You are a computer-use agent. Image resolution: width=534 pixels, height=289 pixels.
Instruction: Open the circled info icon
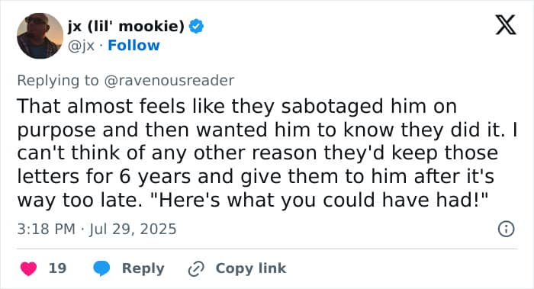[x=506, y=229]
